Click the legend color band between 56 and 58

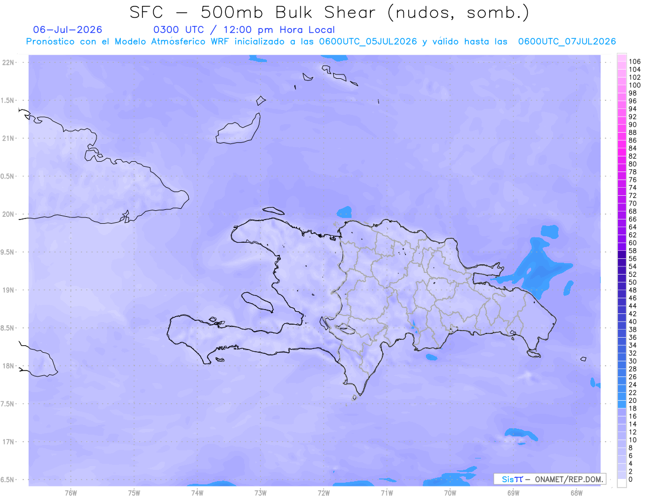click(x=622, y=255)
